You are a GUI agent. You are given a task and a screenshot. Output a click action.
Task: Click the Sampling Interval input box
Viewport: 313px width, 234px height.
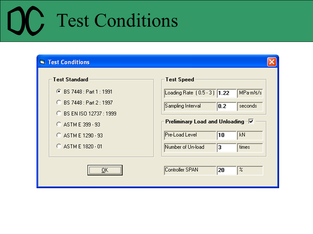pyautogui.click(x=227, y=106)
